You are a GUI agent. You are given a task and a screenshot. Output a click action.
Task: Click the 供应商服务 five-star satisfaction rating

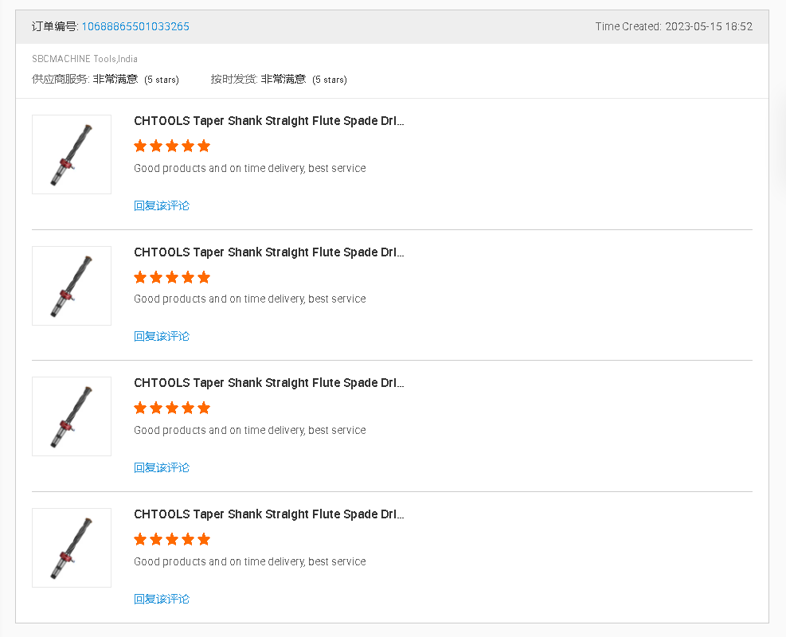pyautogui.click(x=135, y=80)
